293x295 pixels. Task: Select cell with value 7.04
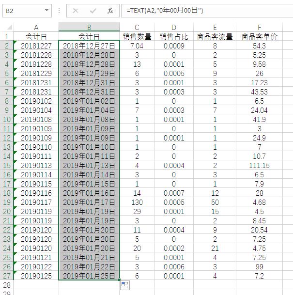coord(137,46)
